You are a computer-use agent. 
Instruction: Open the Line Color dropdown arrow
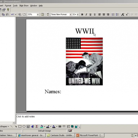pyautogui.click(x=51, y=127)
